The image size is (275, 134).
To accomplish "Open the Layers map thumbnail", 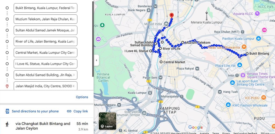I will point(107,121).
